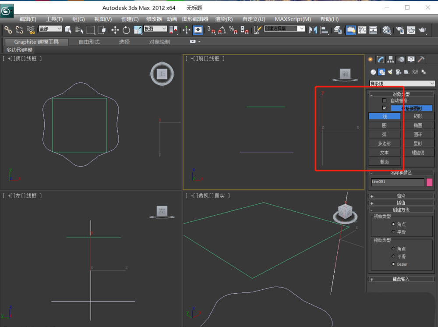Switch to the Utilities hammer panel

coord(420,60)
